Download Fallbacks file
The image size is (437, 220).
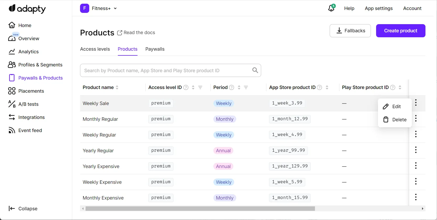pyautogui.click(x=350, y=31)
